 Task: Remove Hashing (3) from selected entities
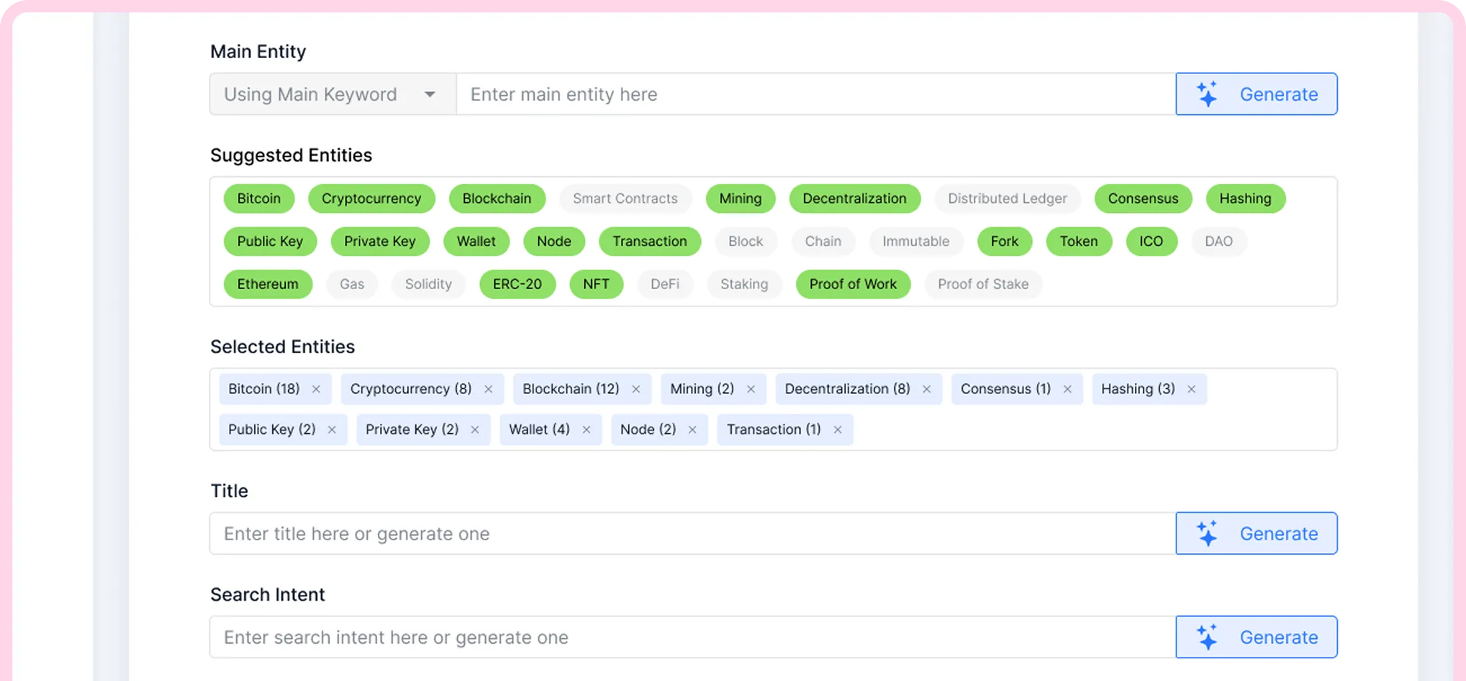pyautogui.click(x=1192, y=389)
